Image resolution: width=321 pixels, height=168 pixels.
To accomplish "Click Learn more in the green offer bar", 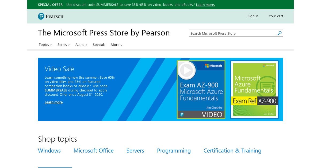I will [205, 5].
